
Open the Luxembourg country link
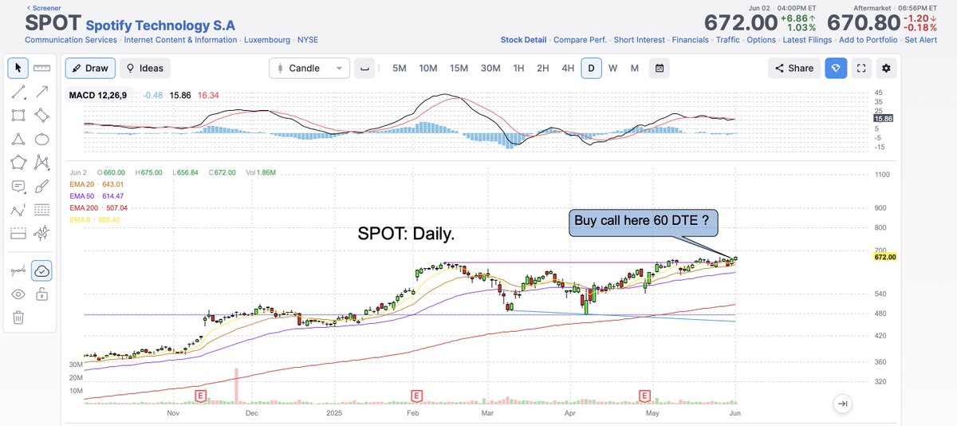(x=267, y=39)
